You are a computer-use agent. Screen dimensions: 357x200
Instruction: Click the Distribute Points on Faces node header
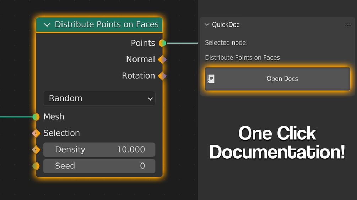click(99, 24)
